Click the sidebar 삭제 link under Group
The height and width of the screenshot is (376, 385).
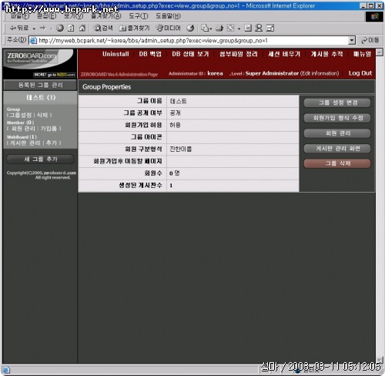pyautogui.click(x=42, y=115)
